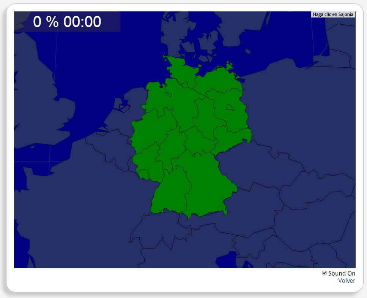Viewport: 367px width, 298px height.
Task: Click the 0 % 00:00 score timer
Action: point(67,22)
